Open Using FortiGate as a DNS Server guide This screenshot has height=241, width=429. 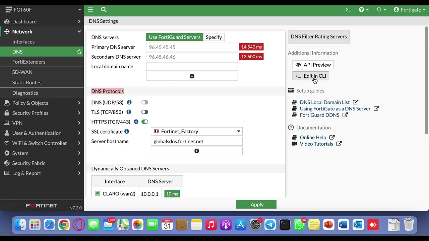click(335, 109)
